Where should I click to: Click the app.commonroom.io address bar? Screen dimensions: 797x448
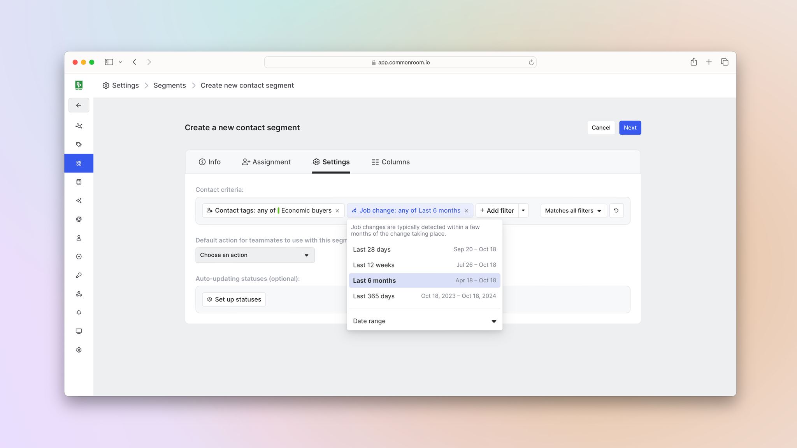[400, 62]
